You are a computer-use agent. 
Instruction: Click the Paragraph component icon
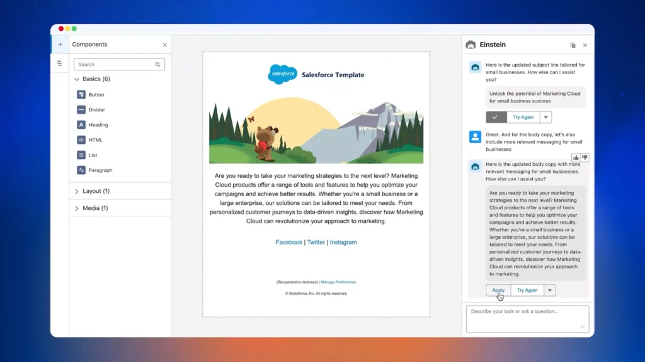(81, 170)
